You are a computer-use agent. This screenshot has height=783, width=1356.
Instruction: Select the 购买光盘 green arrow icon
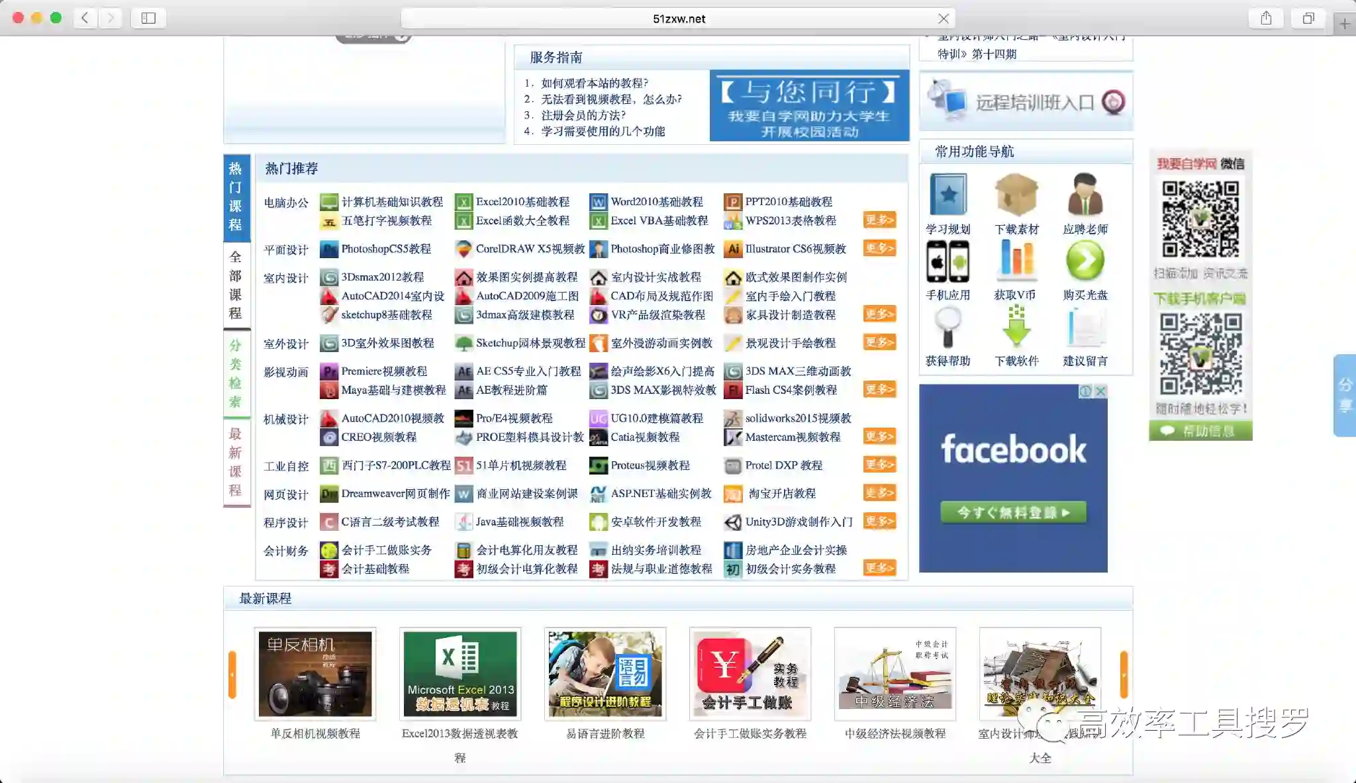[1085, 260]
